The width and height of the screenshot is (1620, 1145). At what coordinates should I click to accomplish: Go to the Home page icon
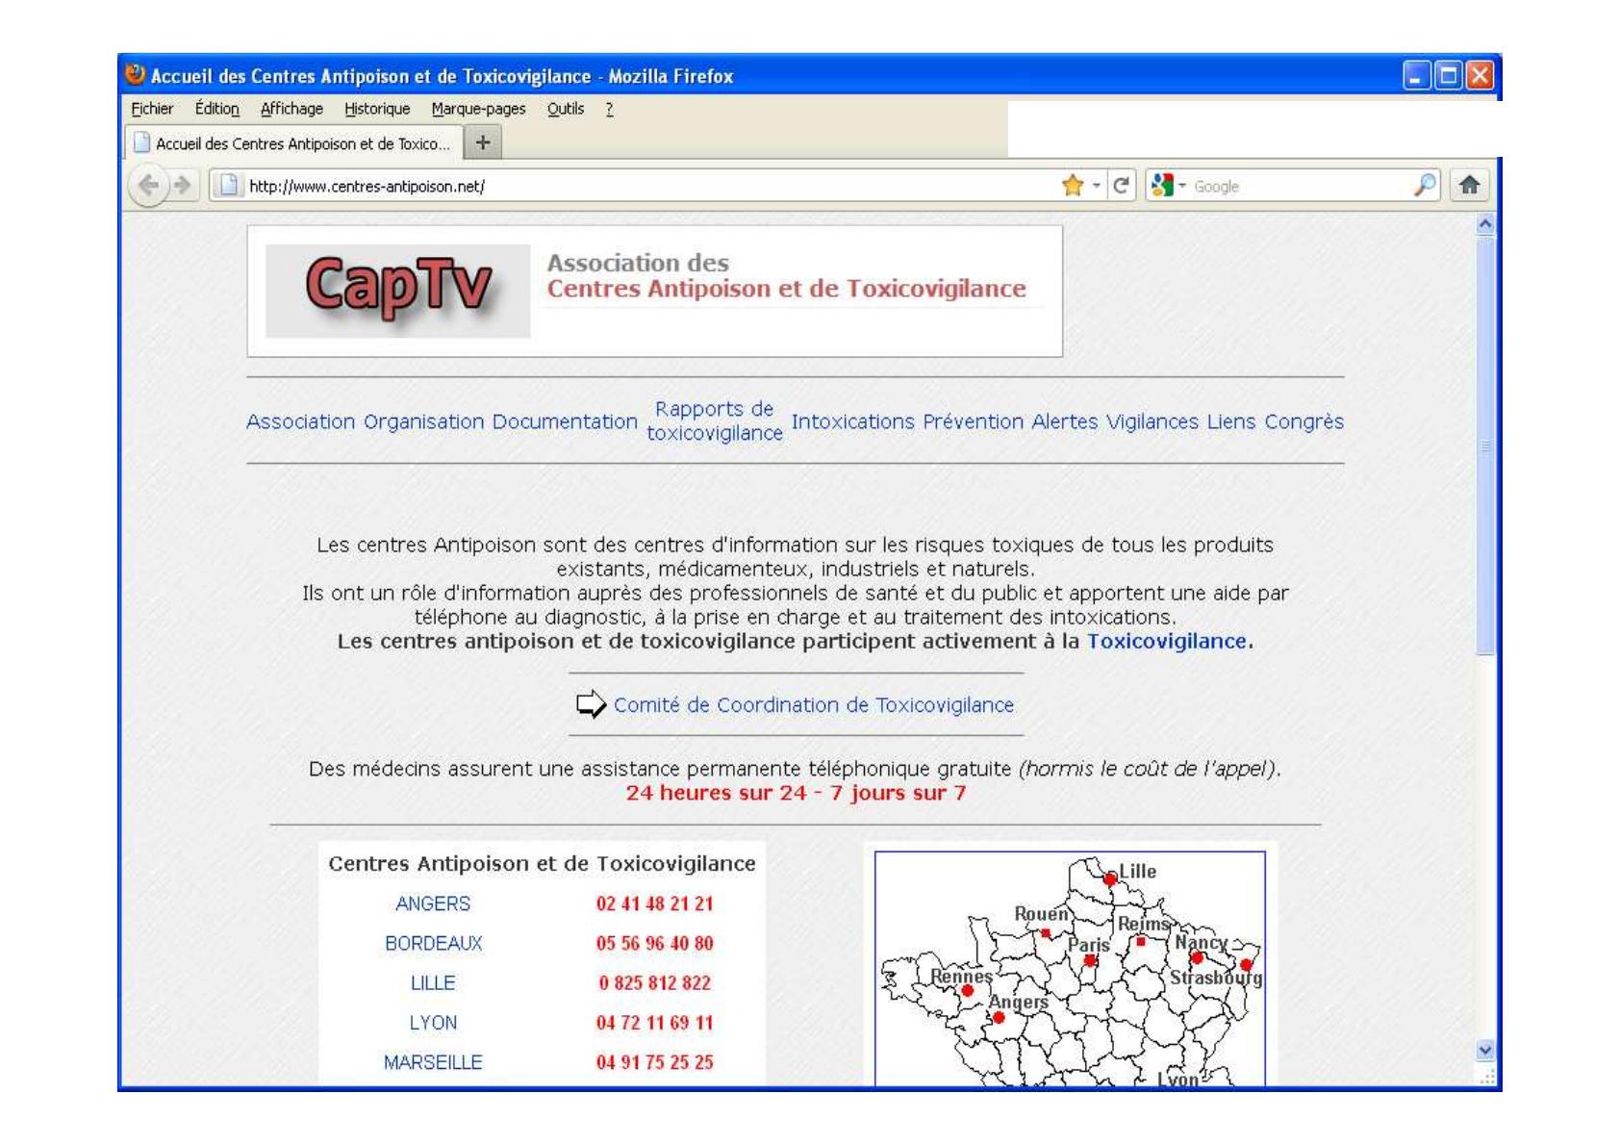(x=1469, y=185)
